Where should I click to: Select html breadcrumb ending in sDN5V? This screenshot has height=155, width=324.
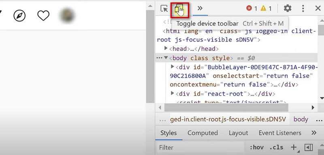(x=228, y=119)
